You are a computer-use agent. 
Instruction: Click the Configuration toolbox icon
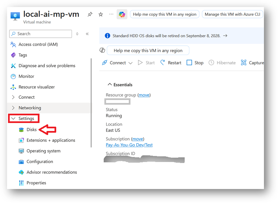[x=21, y=162]
